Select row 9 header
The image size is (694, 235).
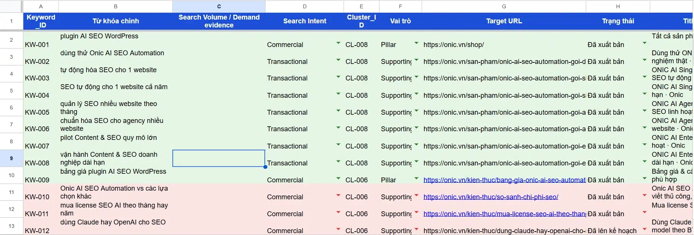point(11,158)
